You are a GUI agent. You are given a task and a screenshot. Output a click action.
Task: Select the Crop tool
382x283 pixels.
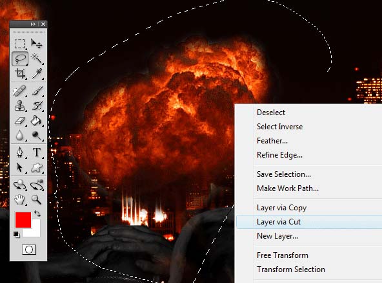pos(20,73)
